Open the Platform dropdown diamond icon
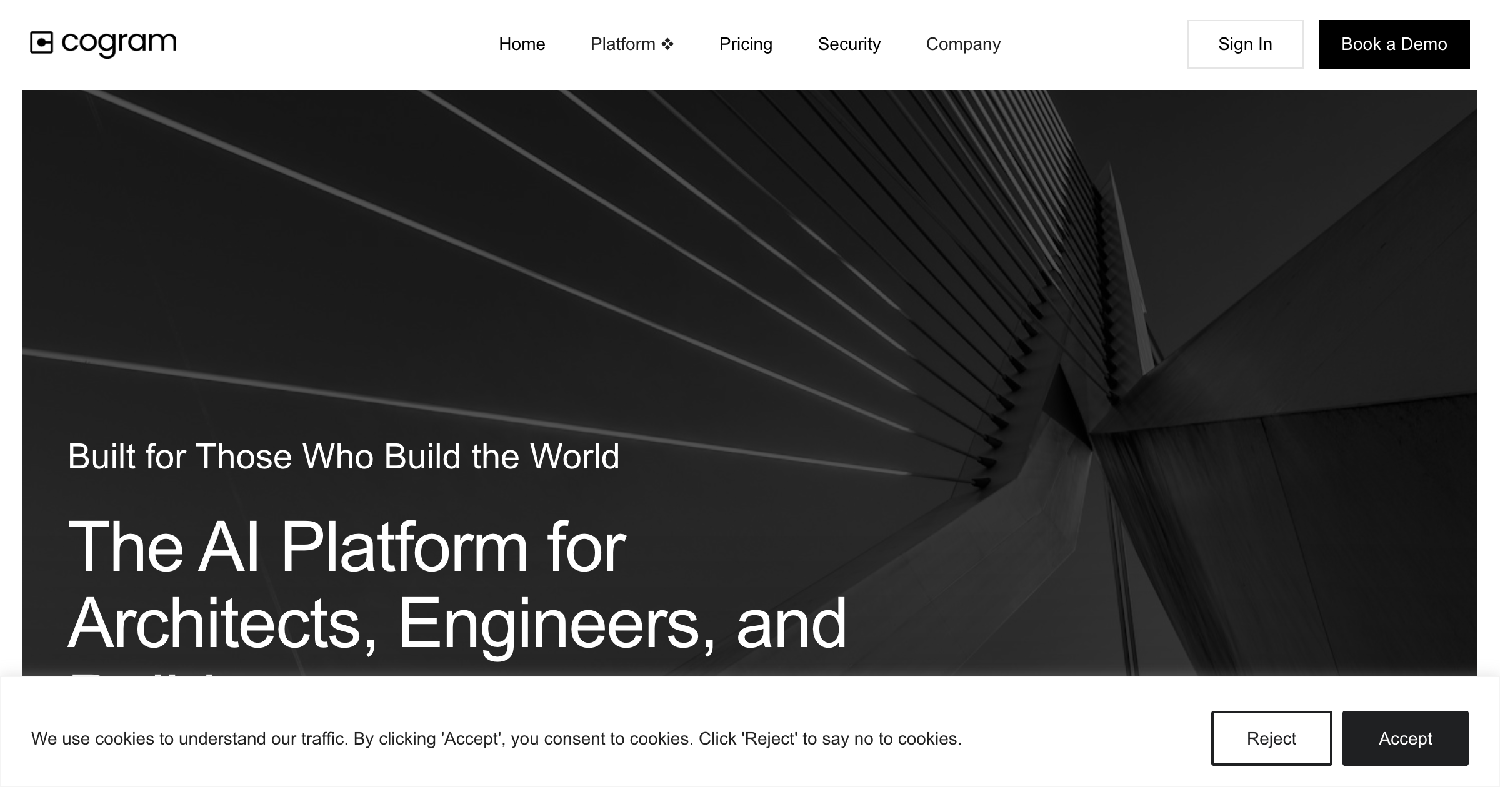 (667, 44)
